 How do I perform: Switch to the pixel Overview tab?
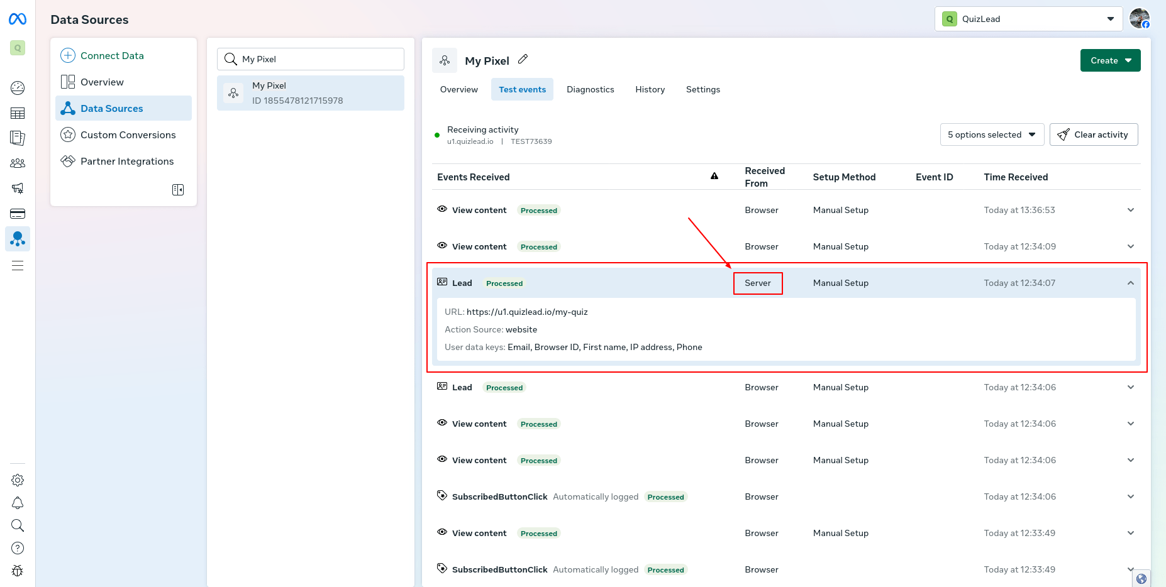(459, 89)
